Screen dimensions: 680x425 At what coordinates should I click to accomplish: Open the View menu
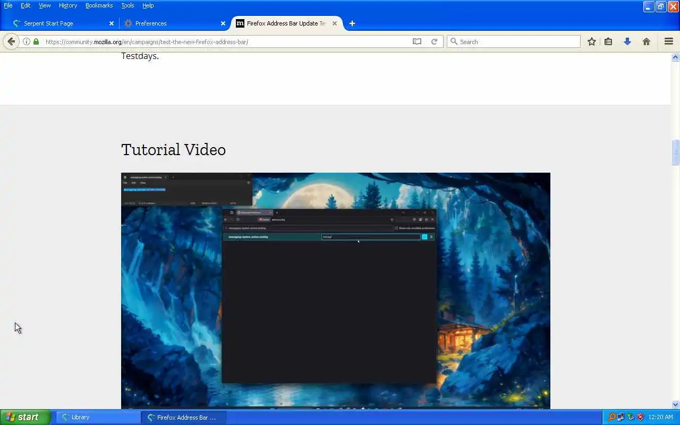pyautogui.click(x=45, y=5)
